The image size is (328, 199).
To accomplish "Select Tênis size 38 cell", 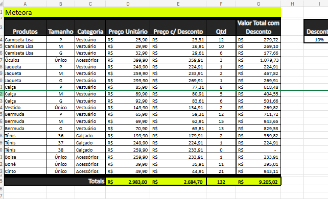I will [61, 150].
